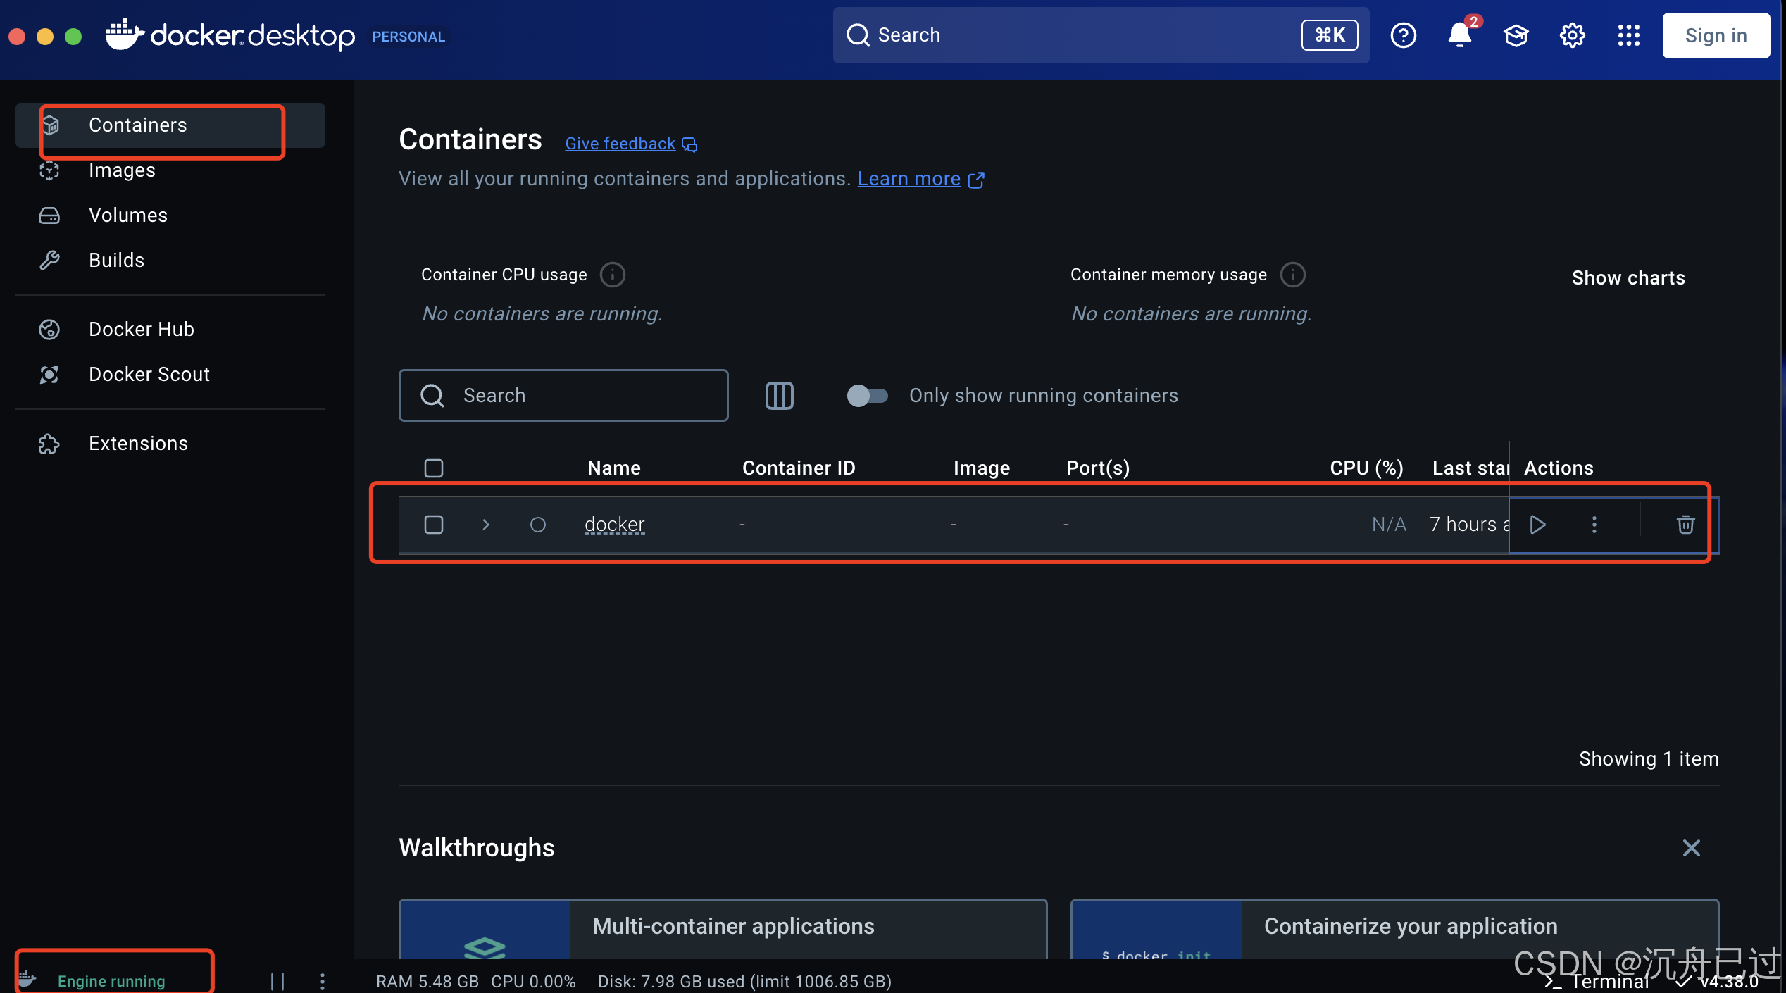This screenshot has height=993, width=1786.
Task: Click the PERSONAL plan badge
Action: [x=408, y=37]
